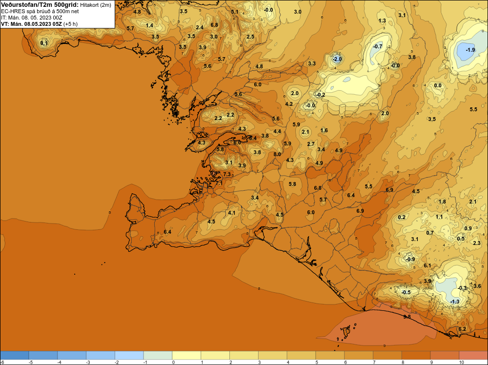Click the 4.2 temperature label
The width and height of the screenshot is (488, 365).
coord(289,104)
